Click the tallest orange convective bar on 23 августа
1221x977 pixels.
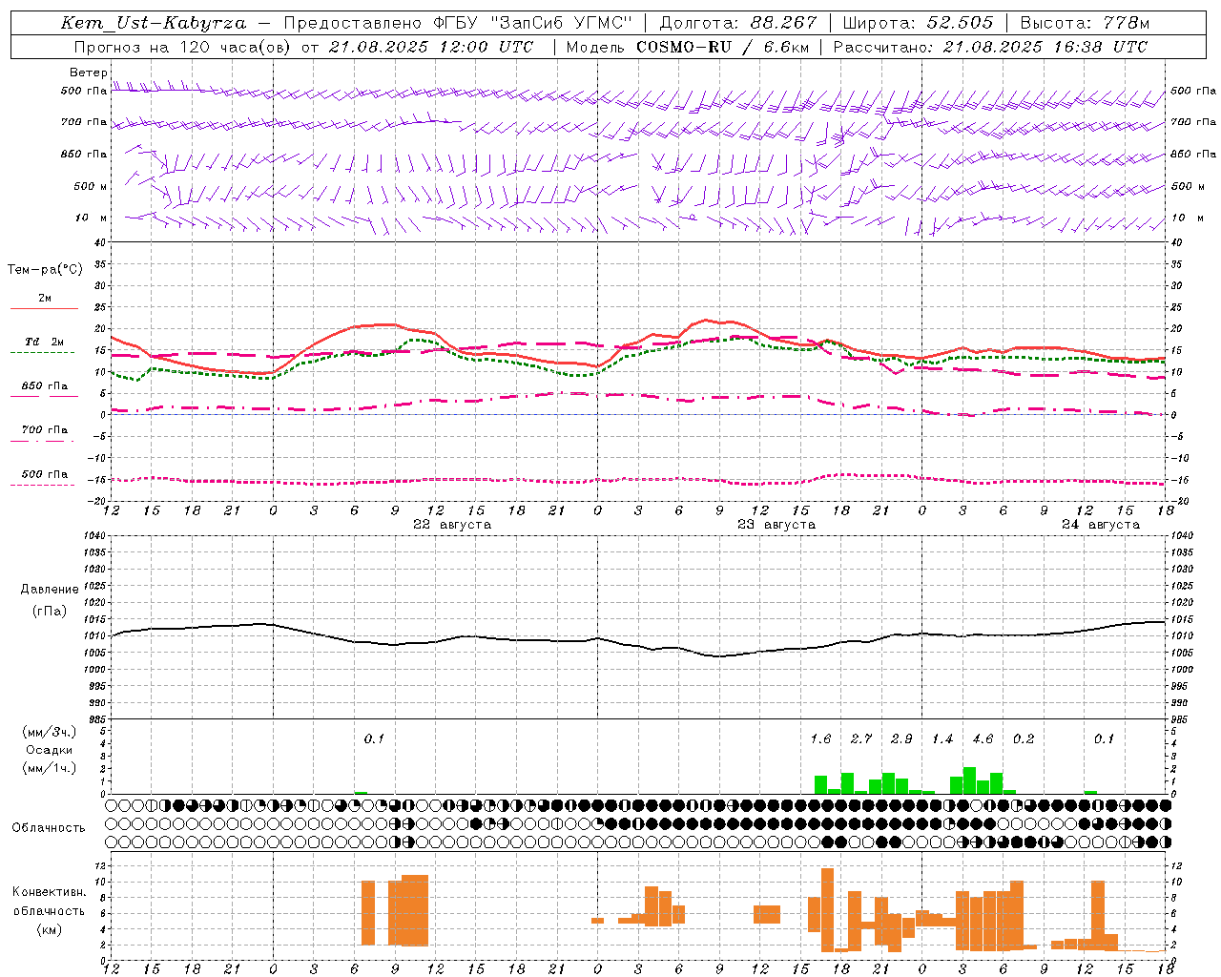pos(827,909)
